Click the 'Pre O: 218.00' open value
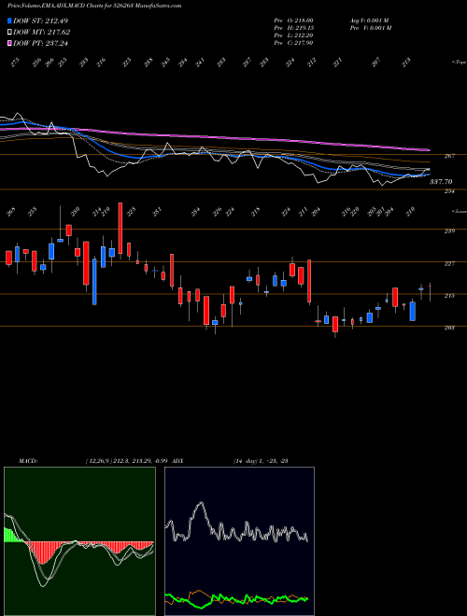467x616 pixels. pos(293,20)
